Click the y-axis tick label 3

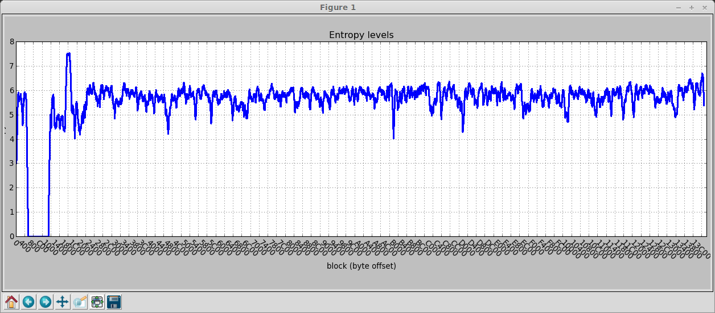(x=12, y=164)
